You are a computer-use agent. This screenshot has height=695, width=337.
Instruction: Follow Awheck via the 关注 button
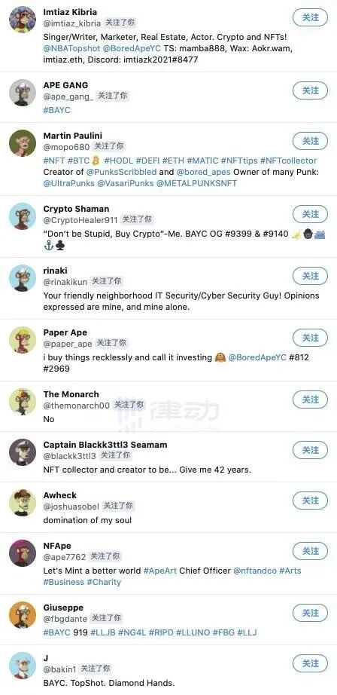[311, 501]
